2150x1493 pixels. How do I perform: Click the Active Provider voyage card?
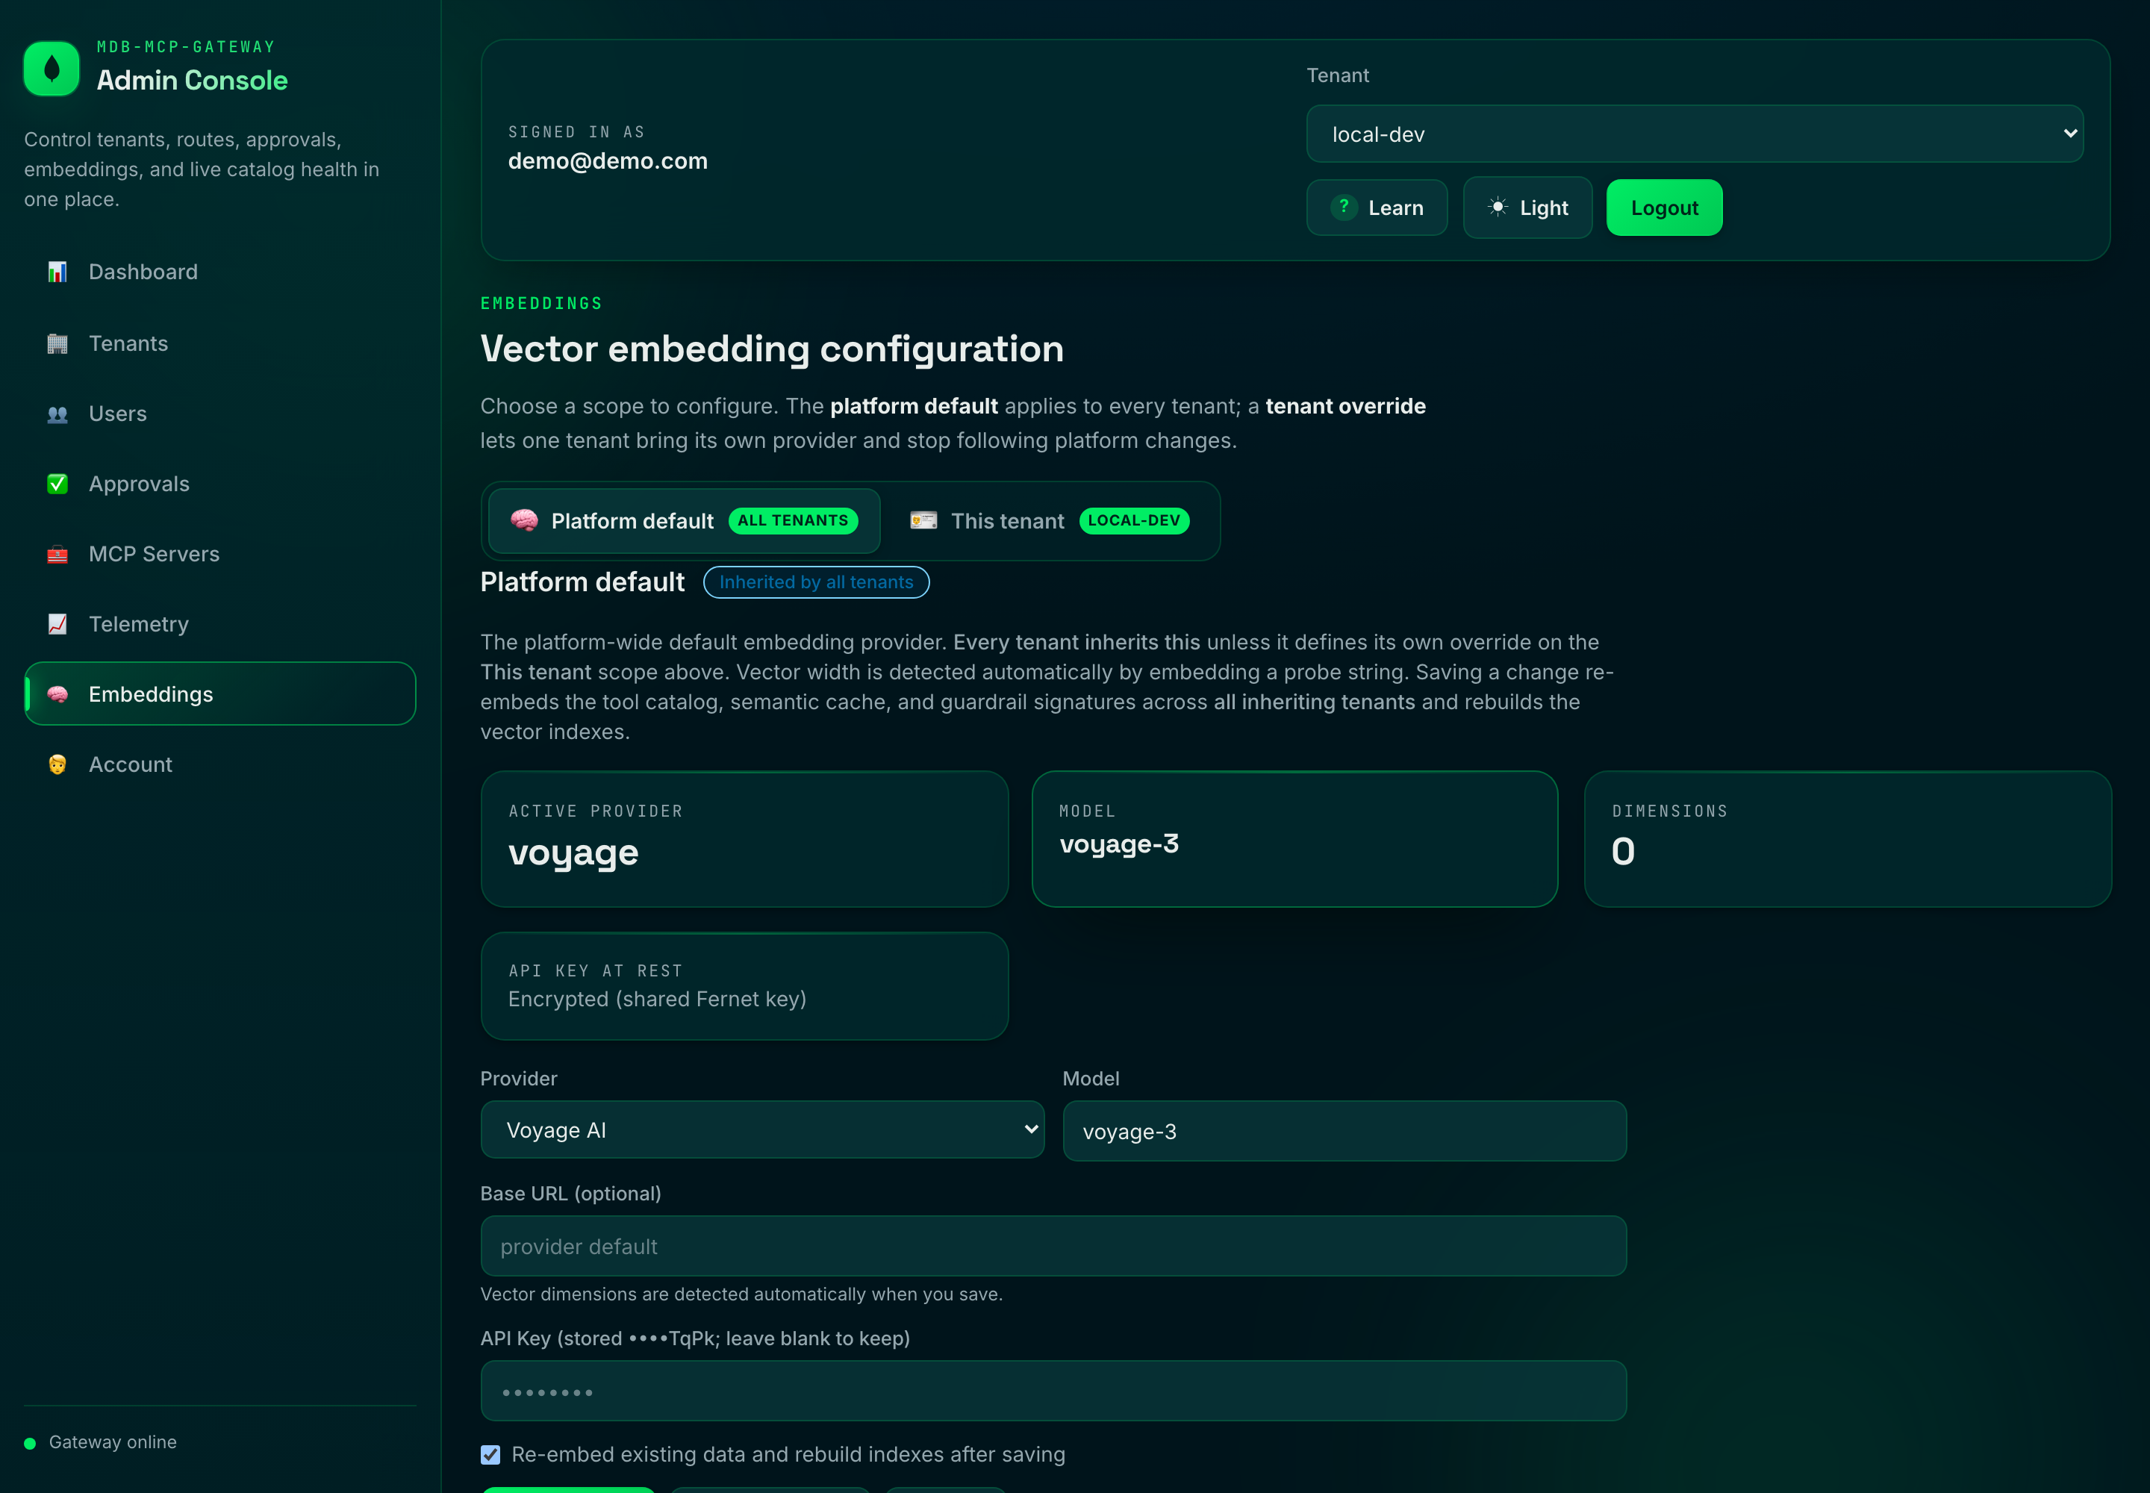coord(745,839)
